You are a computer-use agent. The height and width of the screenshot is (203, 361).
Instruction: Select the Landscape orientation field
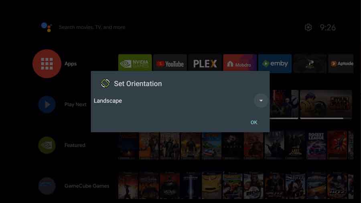pos(180,101)
